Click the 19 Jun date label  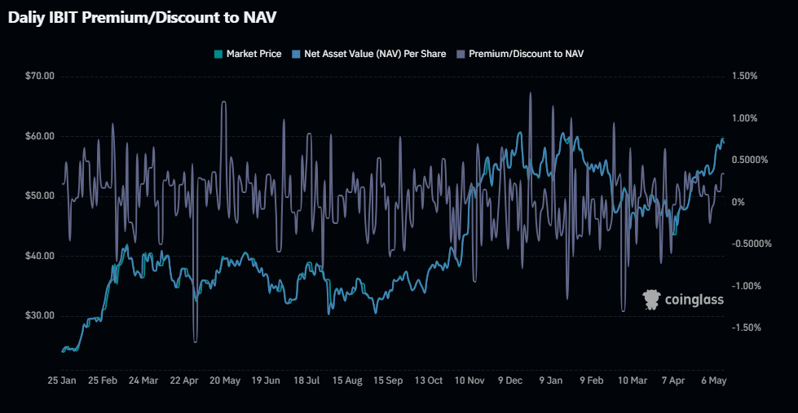click(266, 380)
